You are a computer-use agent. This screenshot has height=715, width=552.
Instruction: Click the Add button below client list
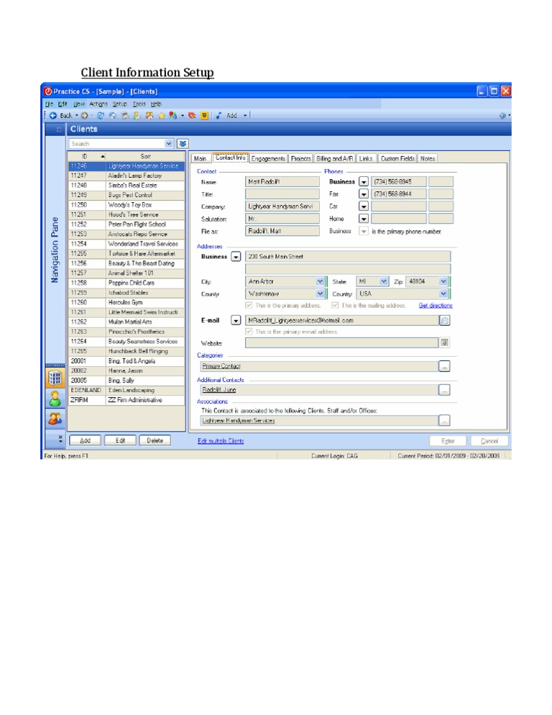pos(86,440)
